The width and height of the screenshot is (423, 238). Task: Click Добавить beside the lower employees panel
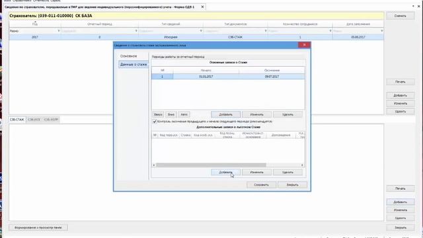[401, 202]
